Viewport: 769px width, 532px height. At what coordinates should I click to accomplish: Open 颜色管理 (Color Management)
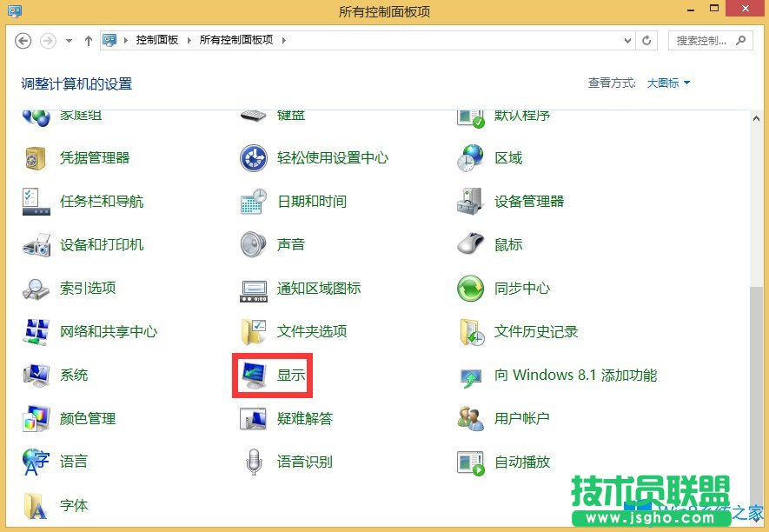pyautogui.click(x=87, y=418)
